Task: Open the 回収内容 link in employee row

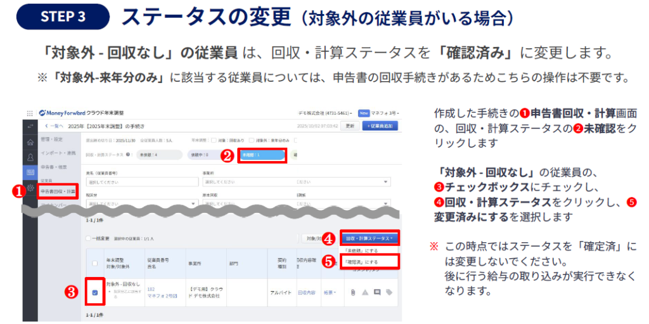Action: click(306, 293)
